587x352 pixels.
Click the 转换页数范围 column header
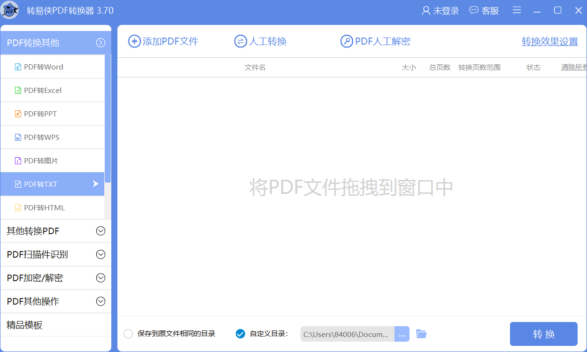(479, 67)
